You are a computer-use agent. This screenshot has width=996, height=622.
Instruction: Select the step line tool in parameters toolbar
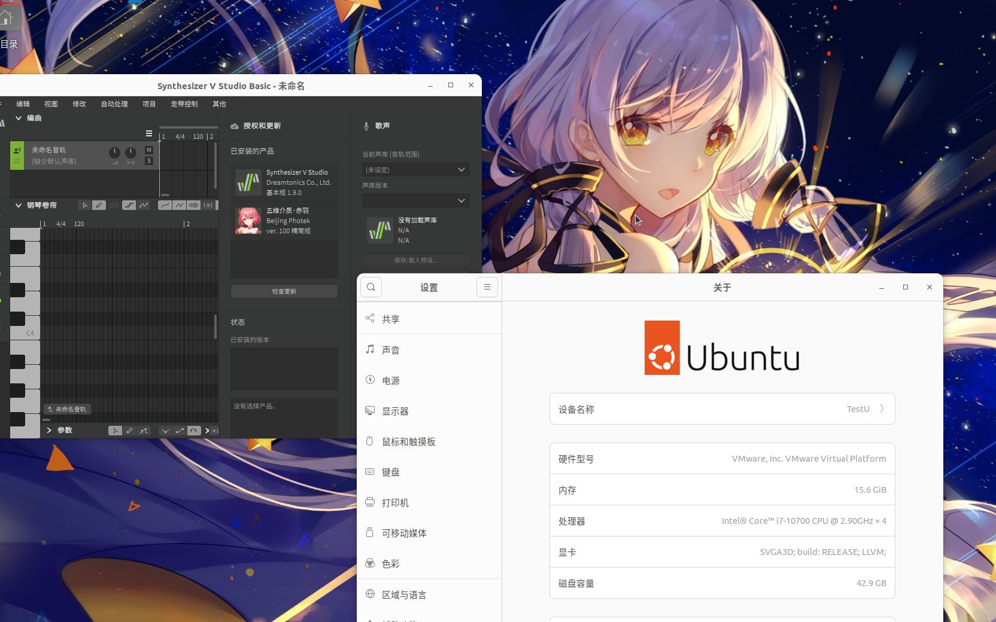coord(144,431)
